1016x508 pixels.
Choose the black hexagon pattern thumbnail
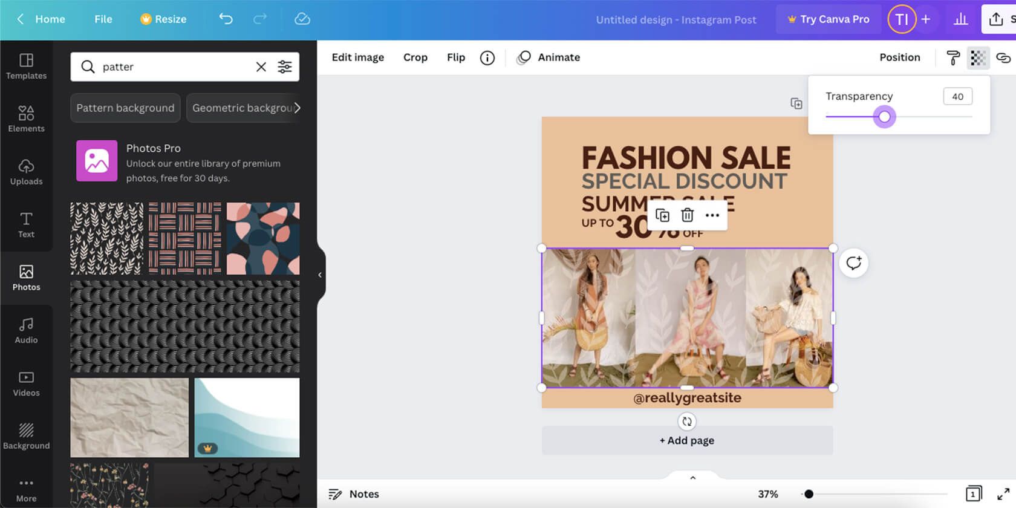(x=227, y=485)
